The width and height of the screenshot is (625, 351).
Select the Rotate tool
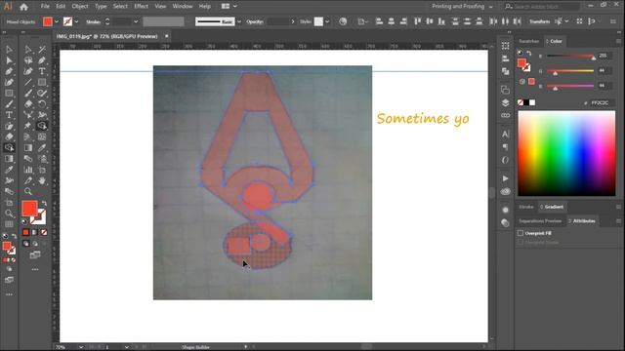click(x=42, y=104)
